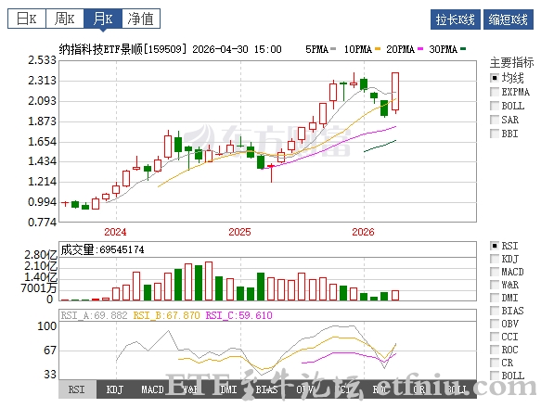Image resolution: width=541 pixels, height=408 pixels.
Task: Click the magenta 20PMA legend swatch
Action: pyautogui.click(x=420, y=49)
